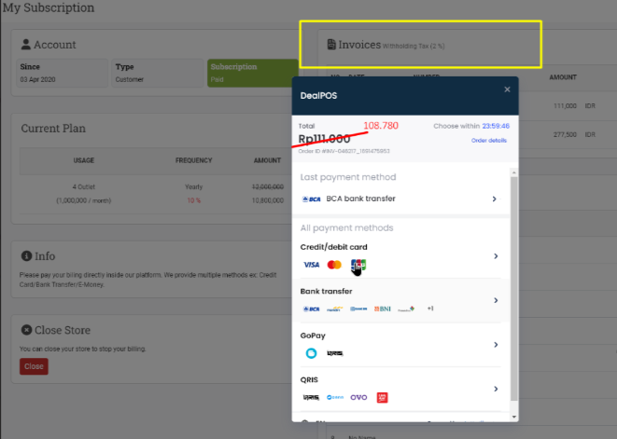This screenshot has width=617, height=439.
Task: Click the Permata bank logo
Action: pos(406,309)
